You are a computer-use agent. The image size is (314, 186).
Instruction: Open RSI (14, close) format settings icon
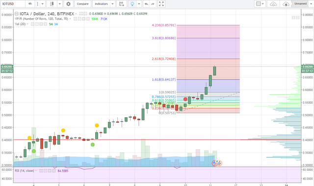click(45, 171)
